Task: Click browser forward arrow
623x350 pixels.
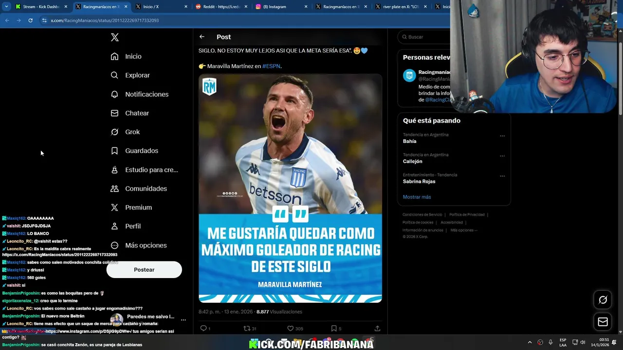Action: point(18,20)
